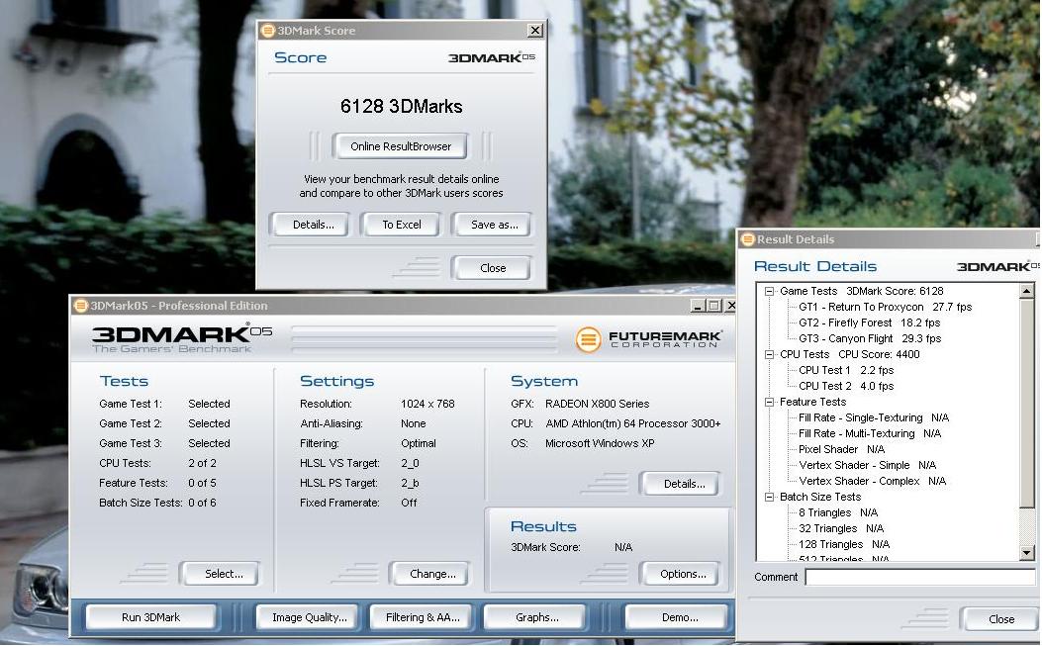This screenshot has height=646, width=1042.
Task: Maximize the 3DMark05 Professional Edition window
Action: [x=713, y=306]
